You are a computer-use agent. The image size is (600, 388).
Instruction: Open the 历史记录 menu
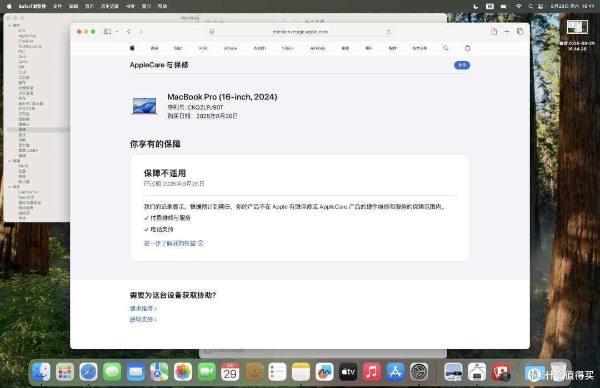[109, 6]
